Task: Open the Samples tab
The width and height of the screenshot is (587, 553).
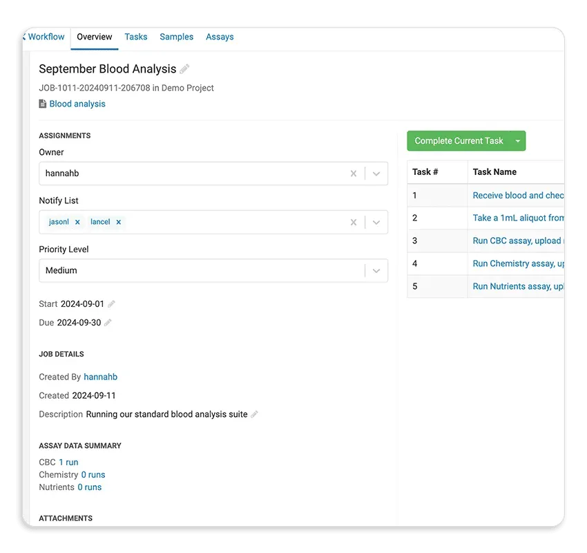Action: point(176,37)
